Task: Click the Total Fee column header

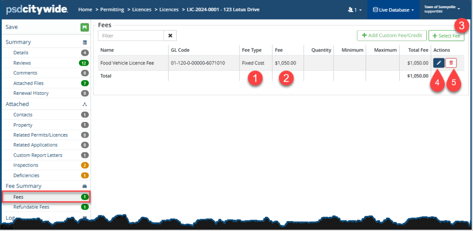Action: pos(418,50)
